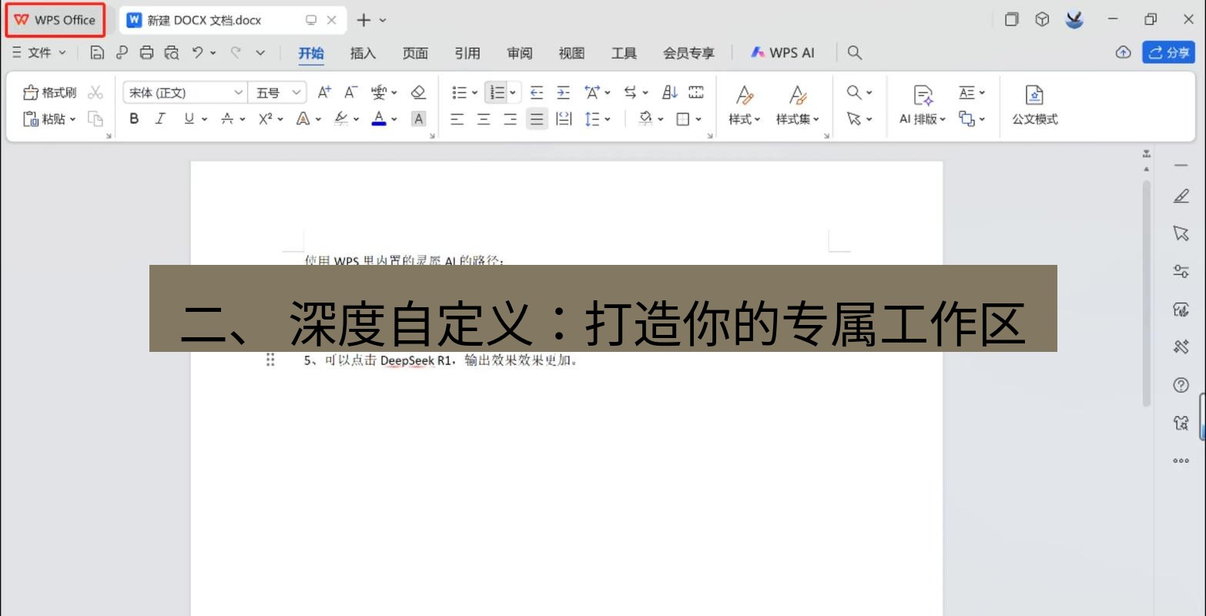
Task: Expand the bullets list dropdown arrow
Action: point(474,92)
